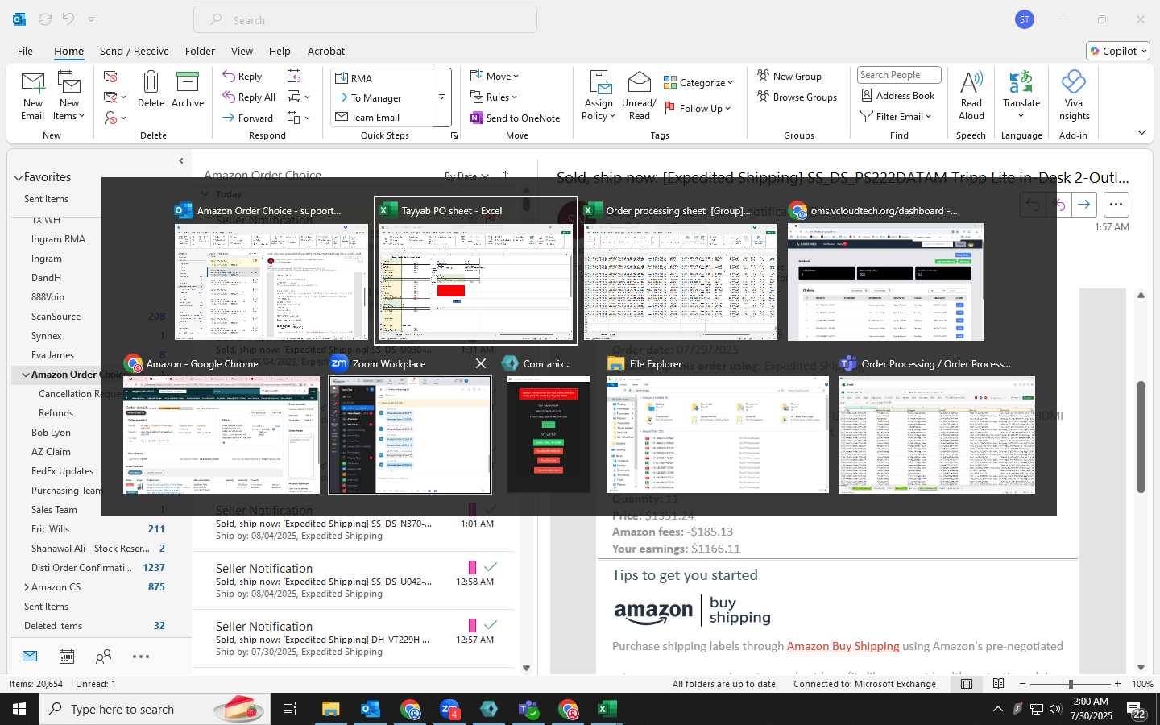Switch to the People view icon
The image size is (1160, 725).
click(x=103, y=657)
